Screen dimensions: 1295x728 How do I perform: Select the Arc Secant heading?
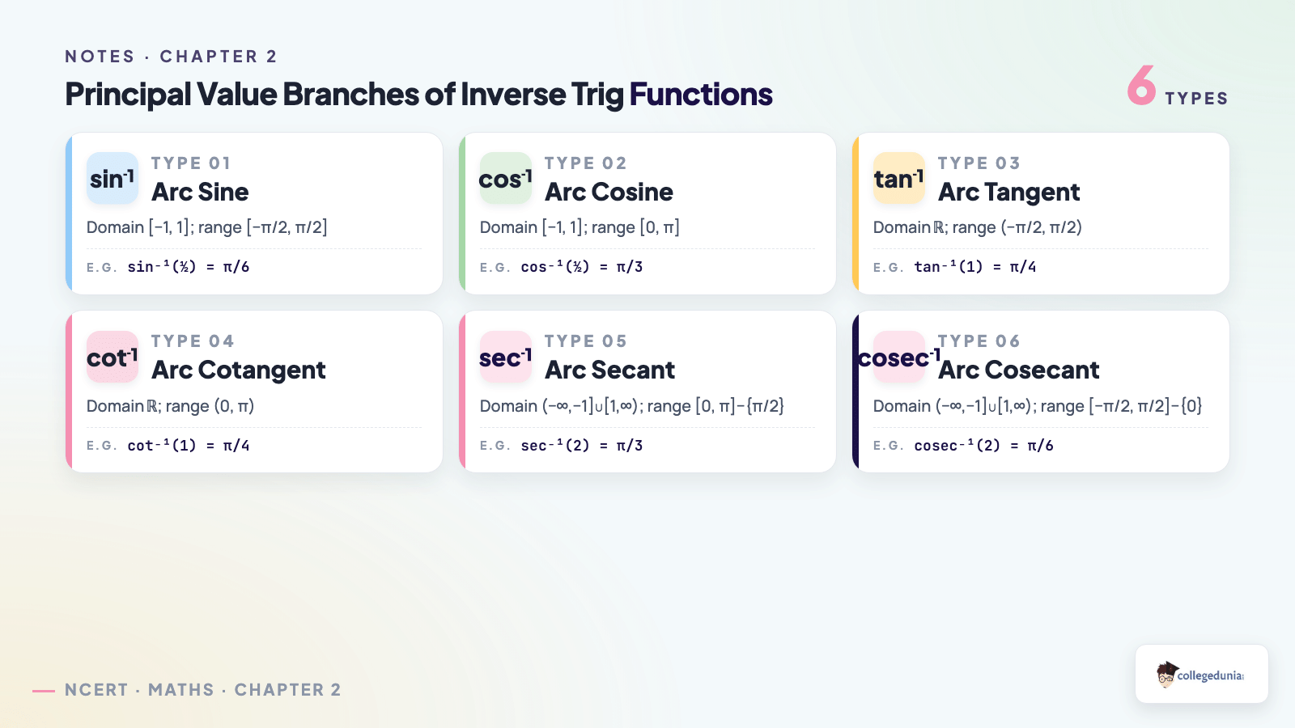[x=609, y=370]
